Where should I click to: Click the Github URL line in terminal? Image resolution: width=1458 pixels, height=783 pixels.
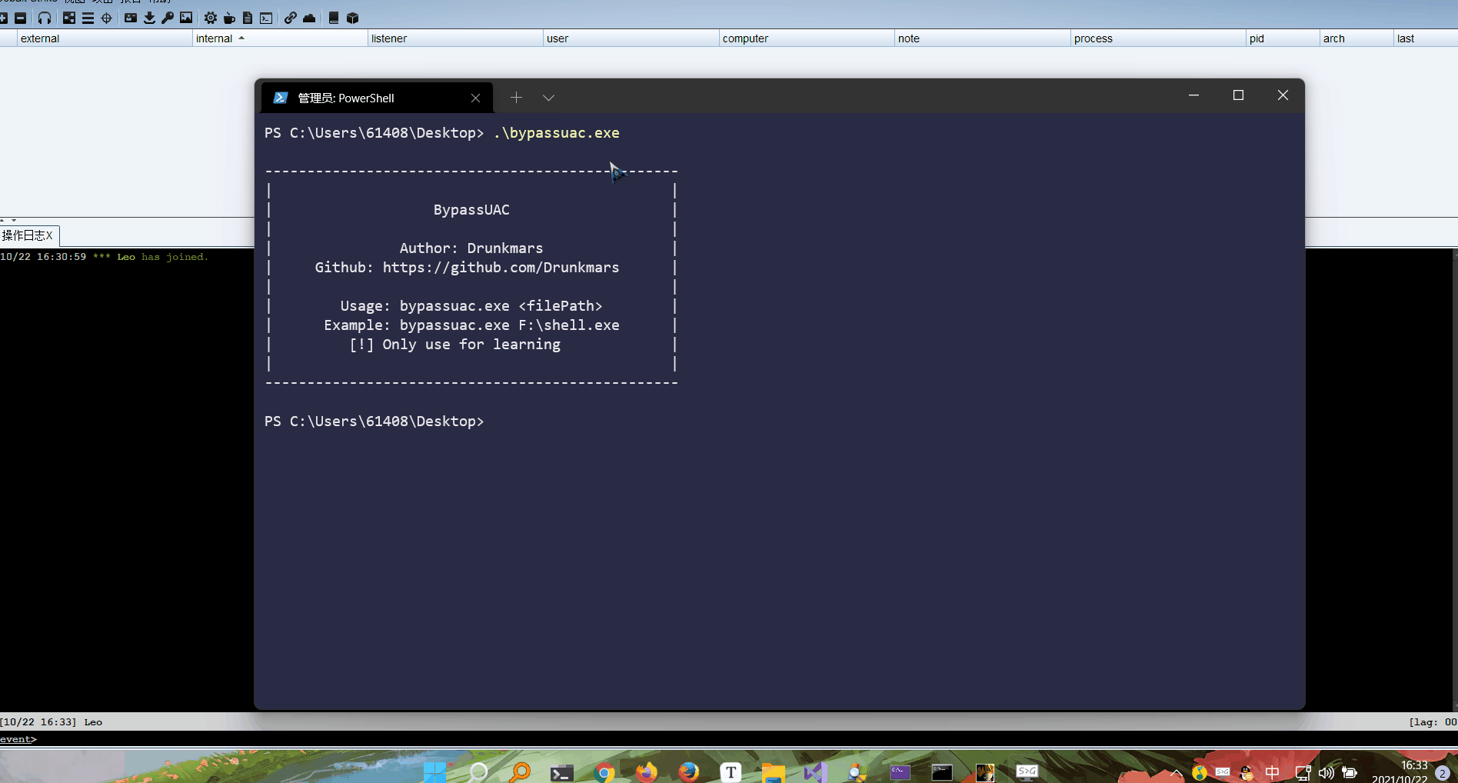[x=467, y=268]
